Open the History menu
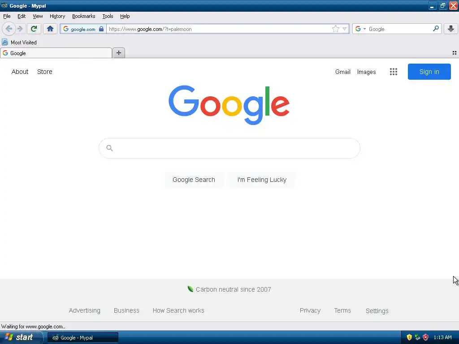This screenshot has width=459, height=344. click(x=57, y=16)
